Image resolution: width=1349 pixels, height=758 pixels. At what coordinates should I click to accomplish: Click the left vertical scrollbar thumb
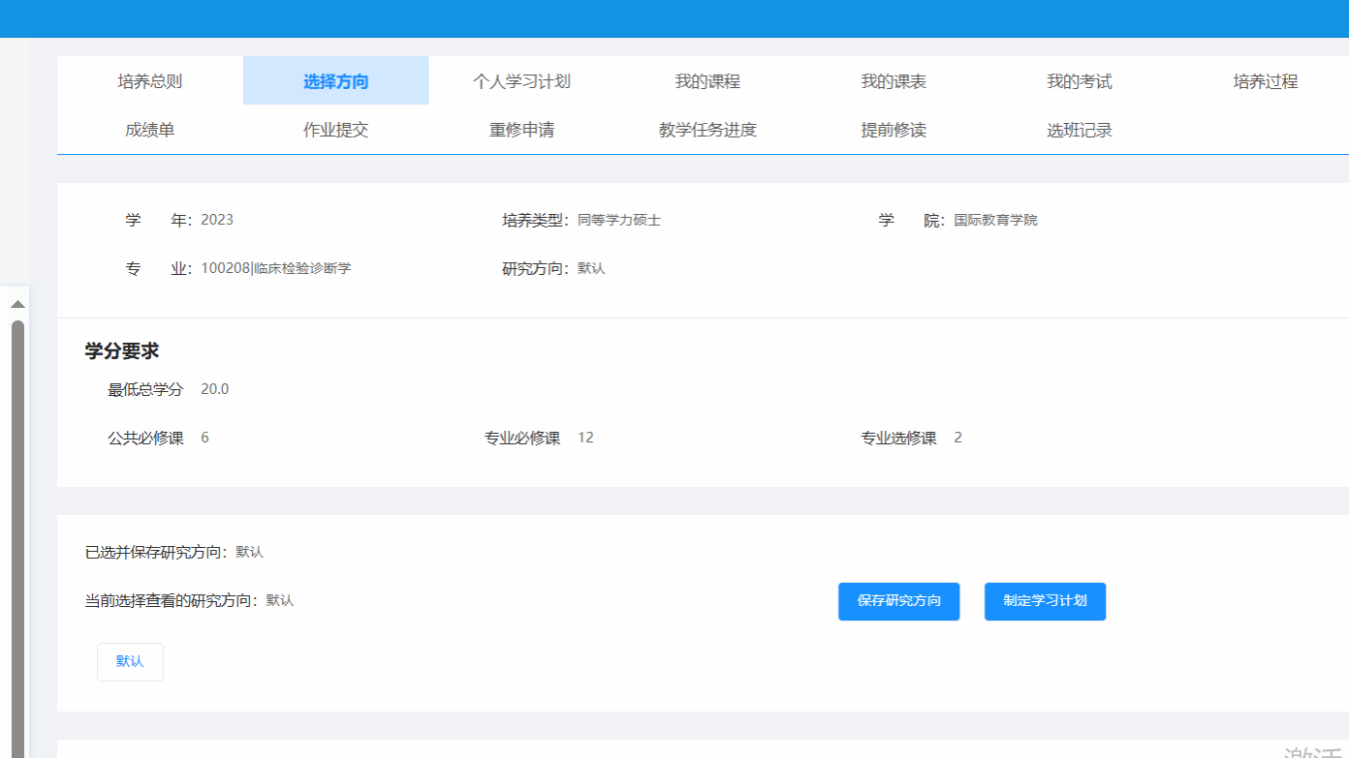pos(17,532)
